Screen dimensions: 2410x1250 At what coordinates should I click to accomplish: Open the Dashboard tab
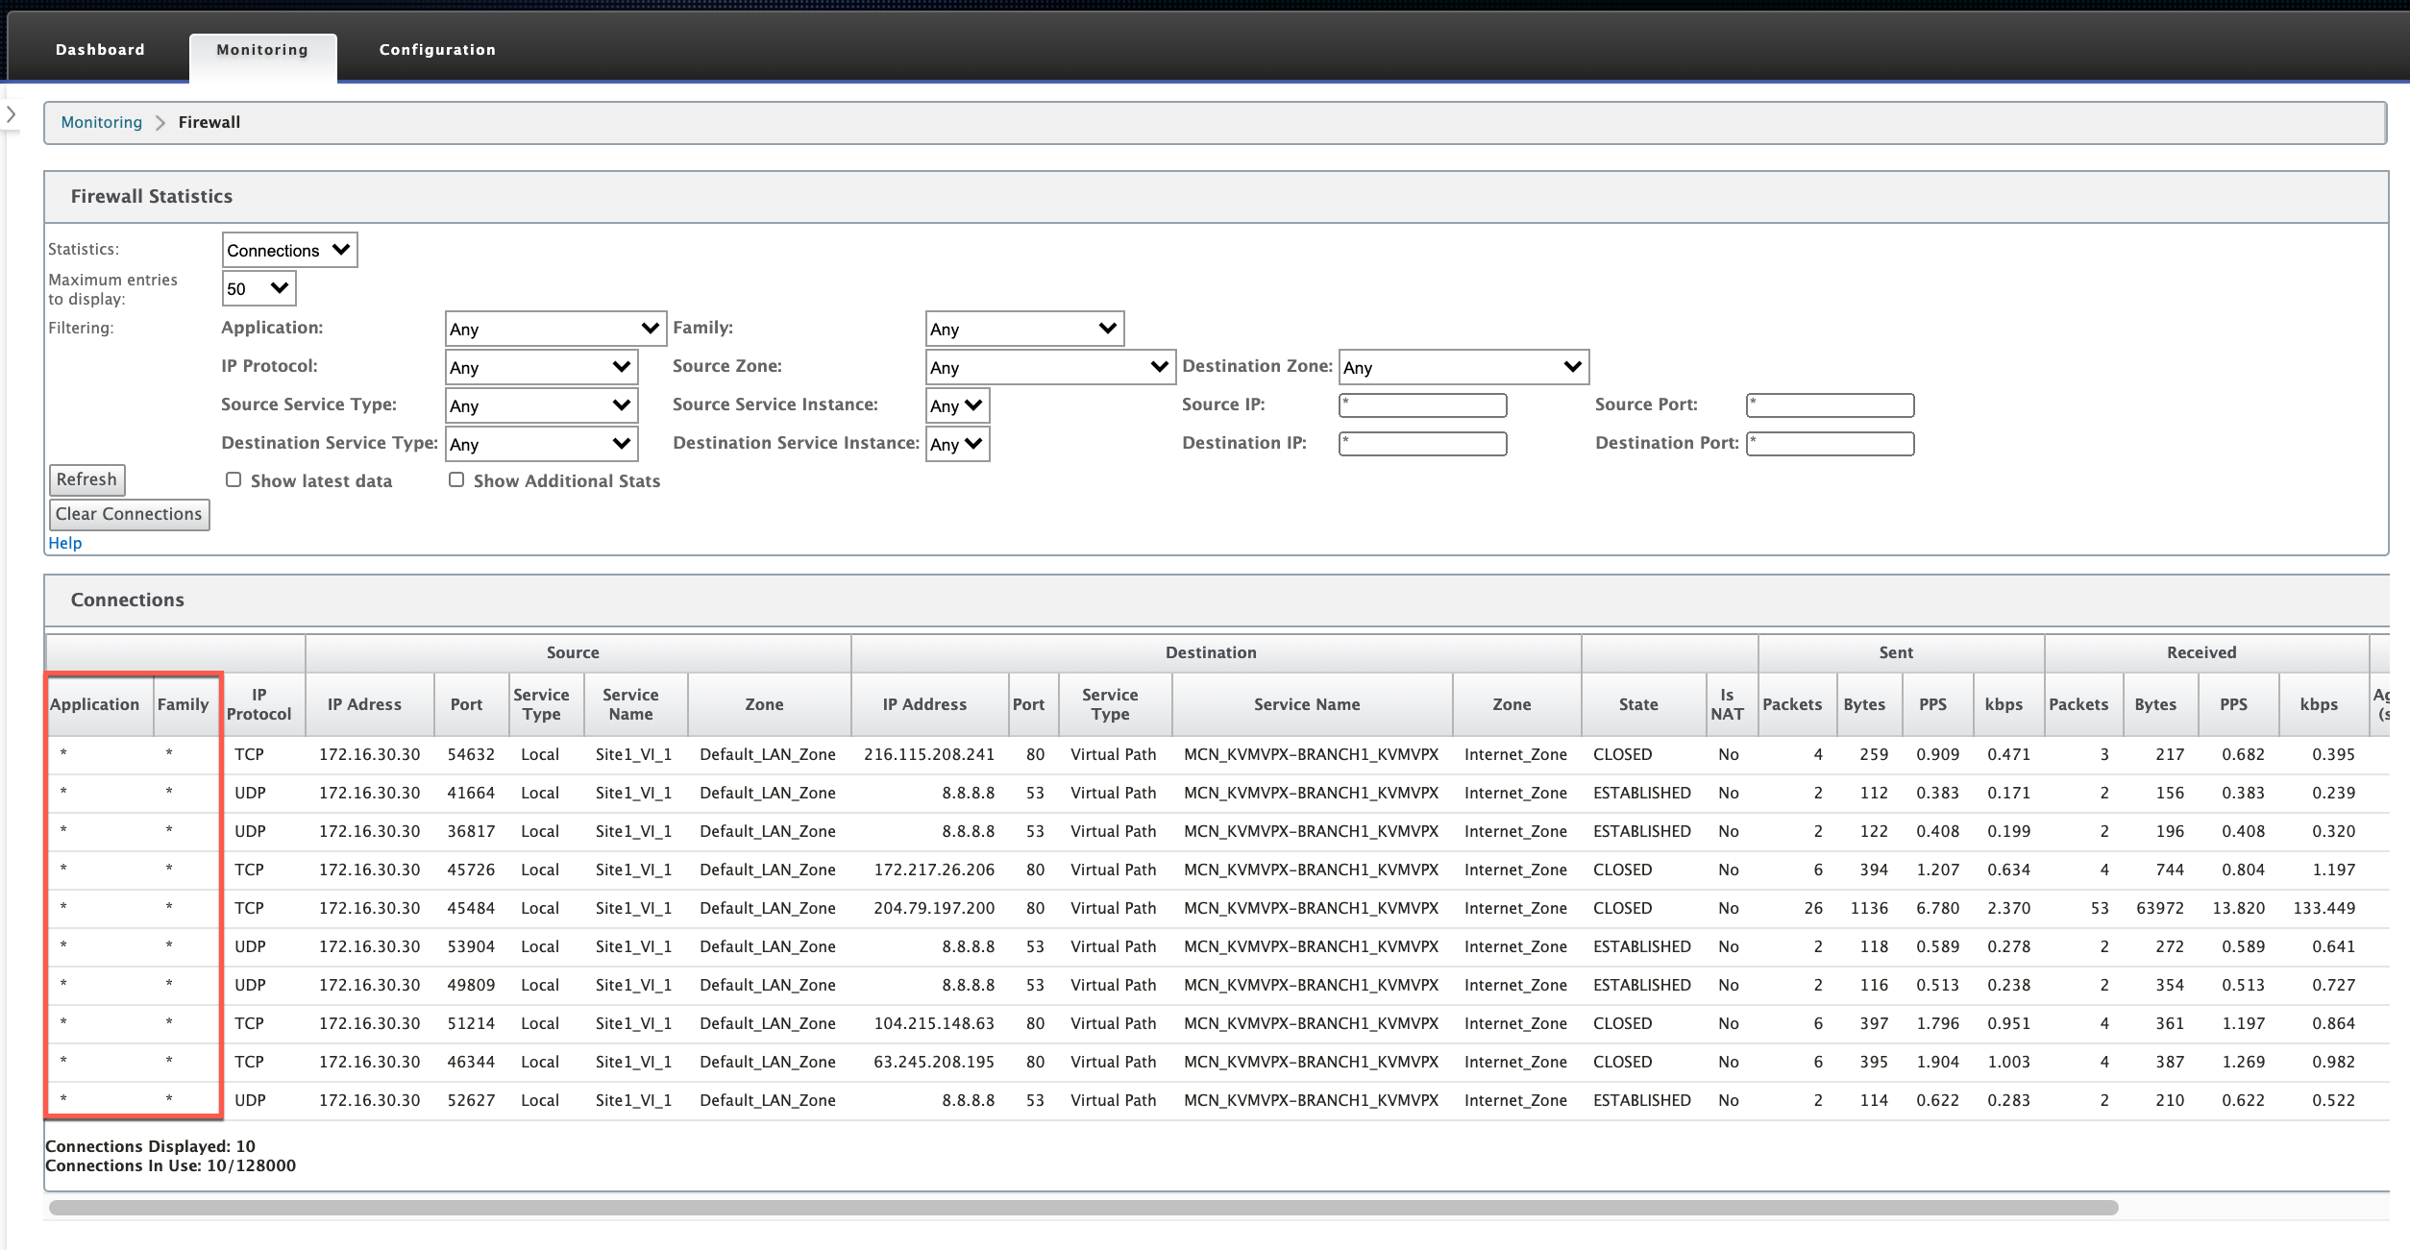tap(100, 50)
